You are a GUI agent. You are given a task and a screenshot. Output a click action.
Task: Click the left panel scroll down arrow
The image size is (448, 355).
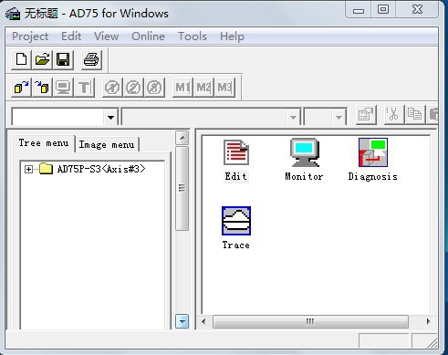(x=182, y=321)
